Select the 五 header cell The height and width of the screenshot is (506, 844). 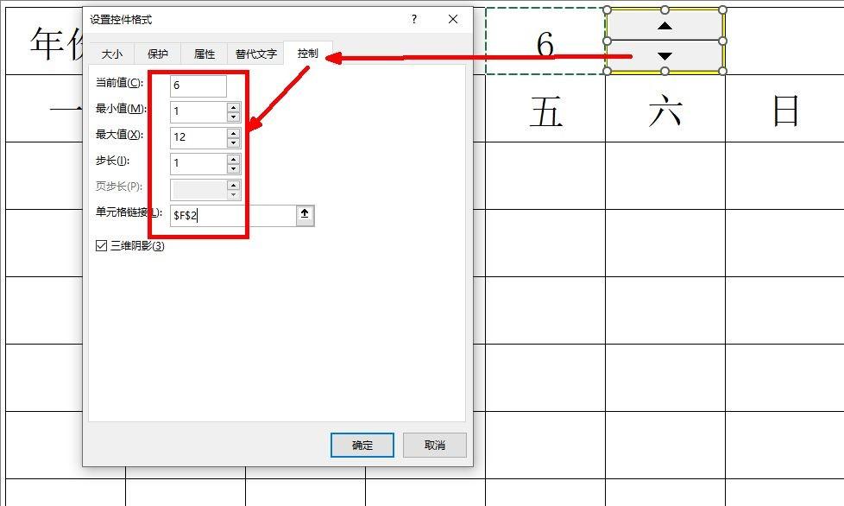(x=545, y=108)
